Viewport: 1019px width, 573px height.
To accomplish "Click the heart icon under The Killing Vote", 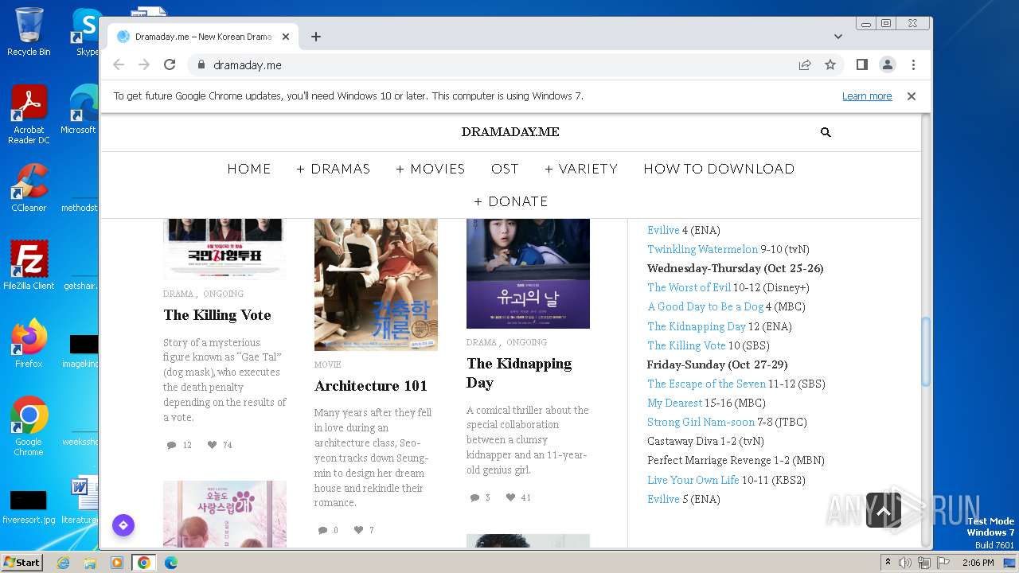I will 212,445.
